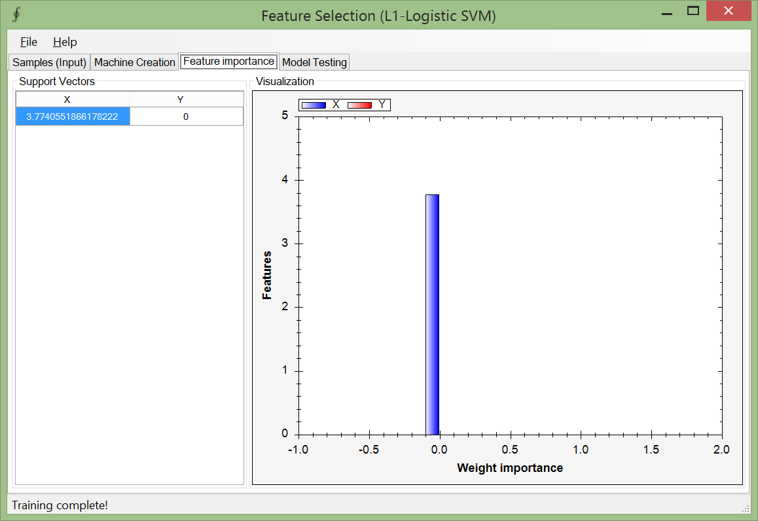Click the red Y legend swatch

tap(359, 105)
